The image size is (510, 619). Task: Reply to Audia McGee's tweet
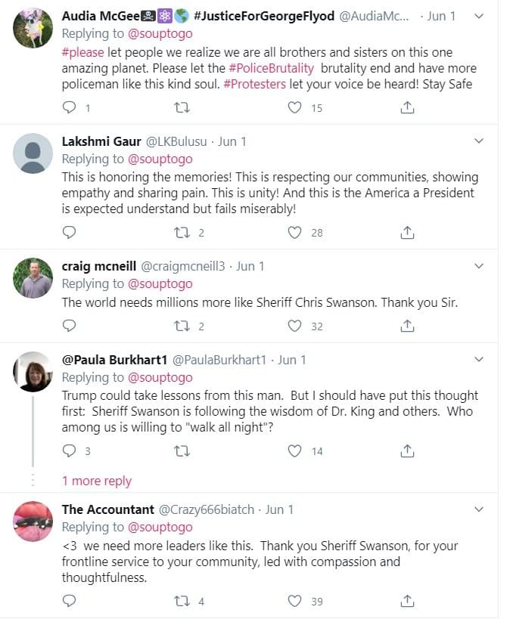pyautogui.click(x=70, y=107)
